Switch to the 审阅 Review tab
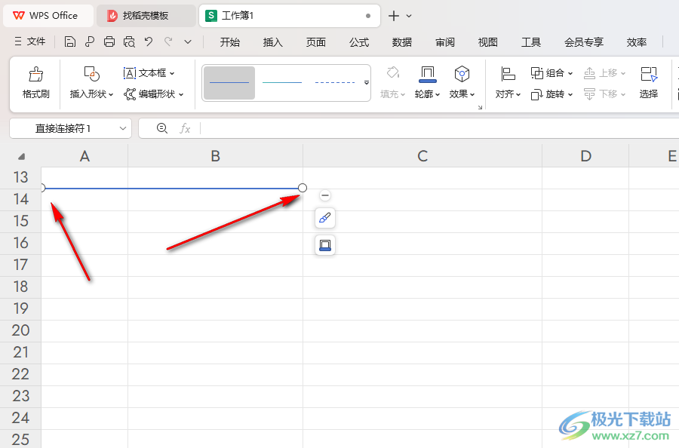This screenshot has width=679, height=448. pos(445,42)
